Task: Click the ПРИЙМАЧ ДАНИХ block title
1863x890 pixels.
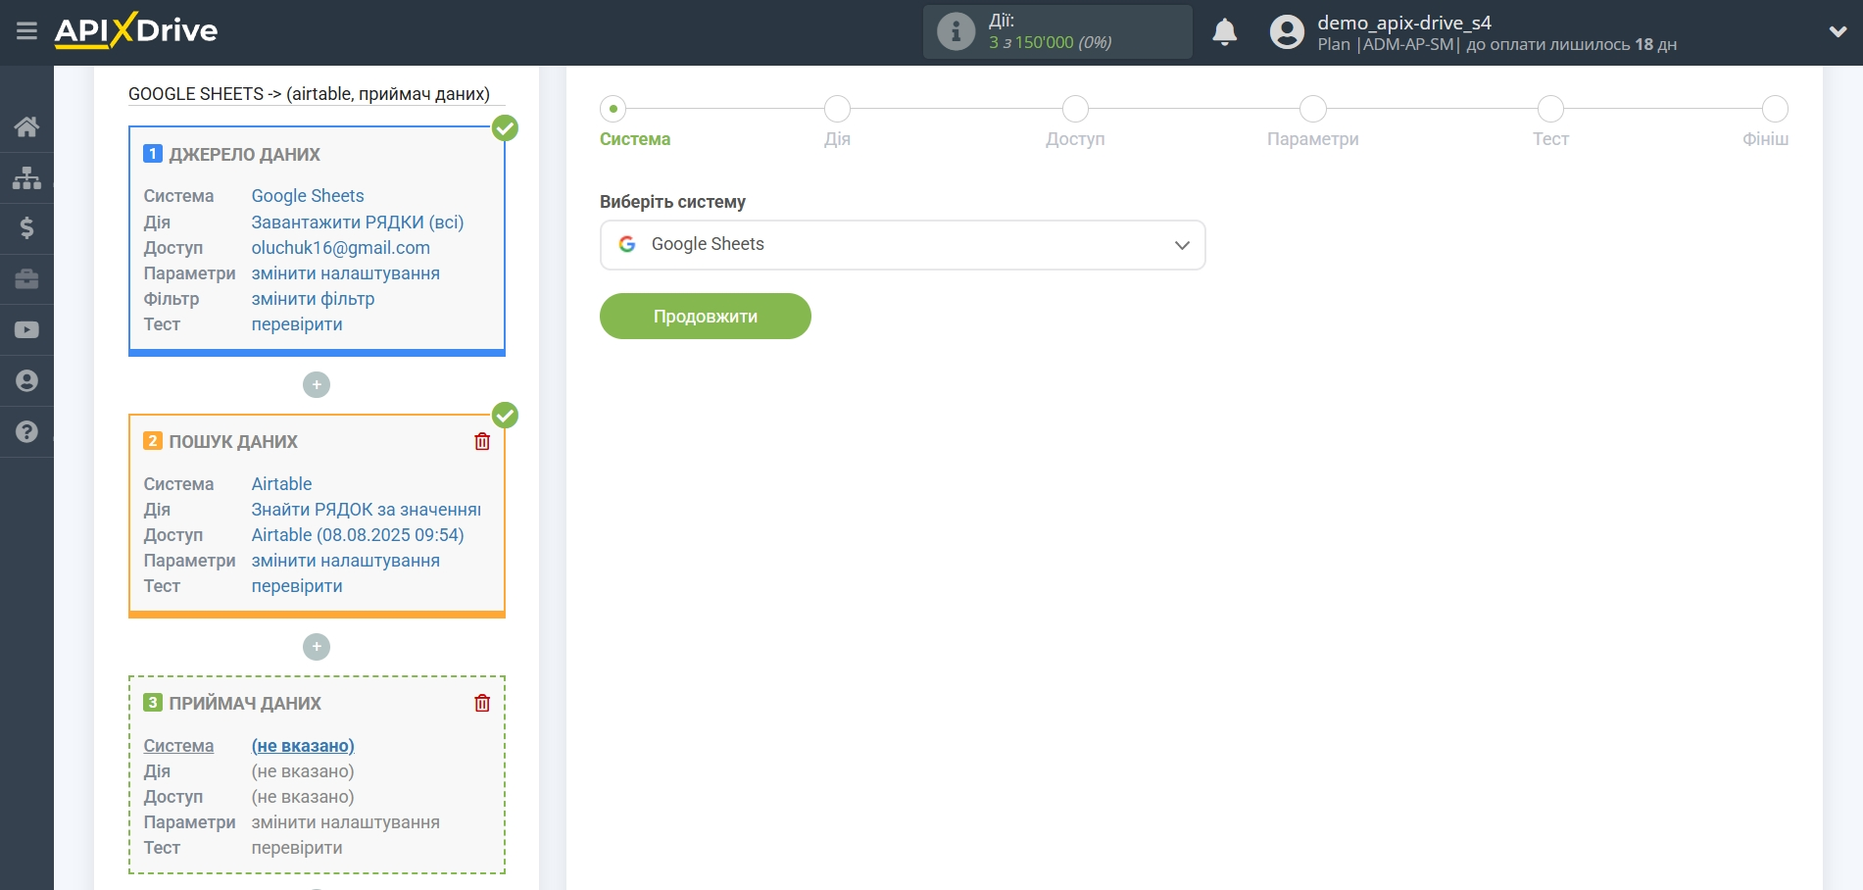Action: tap(245, 704)
